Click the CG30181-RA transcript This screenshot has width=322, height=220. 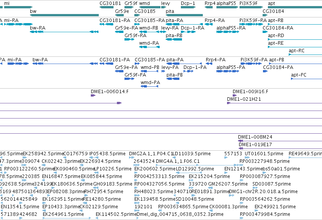(106, 24)
